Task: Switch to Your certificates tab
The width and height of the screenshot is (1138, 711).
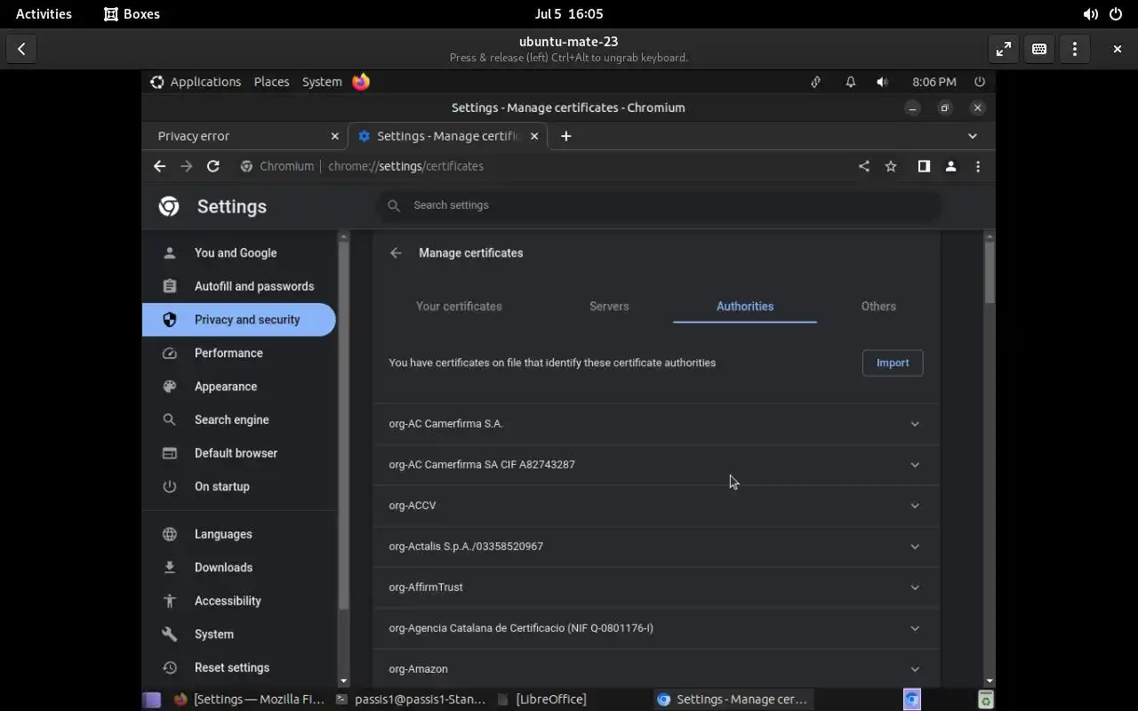Action: [x=459, y=307]
